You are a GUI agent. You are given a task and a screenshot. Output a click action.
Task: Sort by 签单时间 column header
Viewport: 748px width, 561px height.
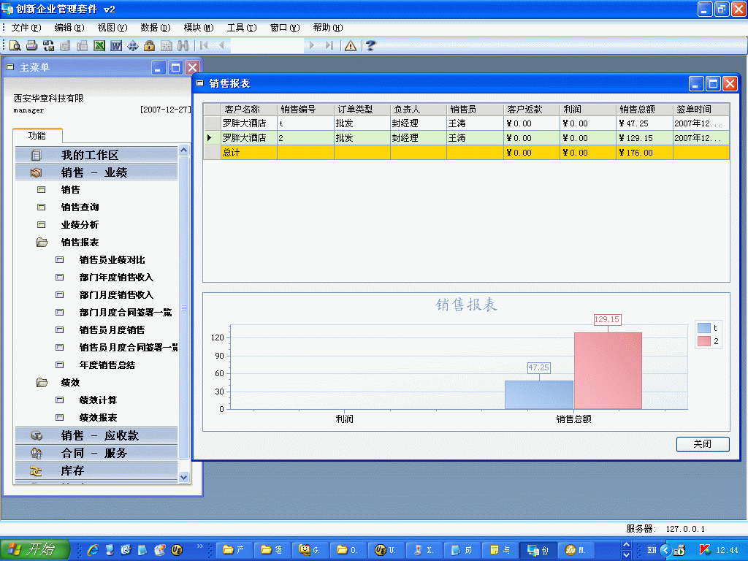pyautogui.click(x=701, y=110)
